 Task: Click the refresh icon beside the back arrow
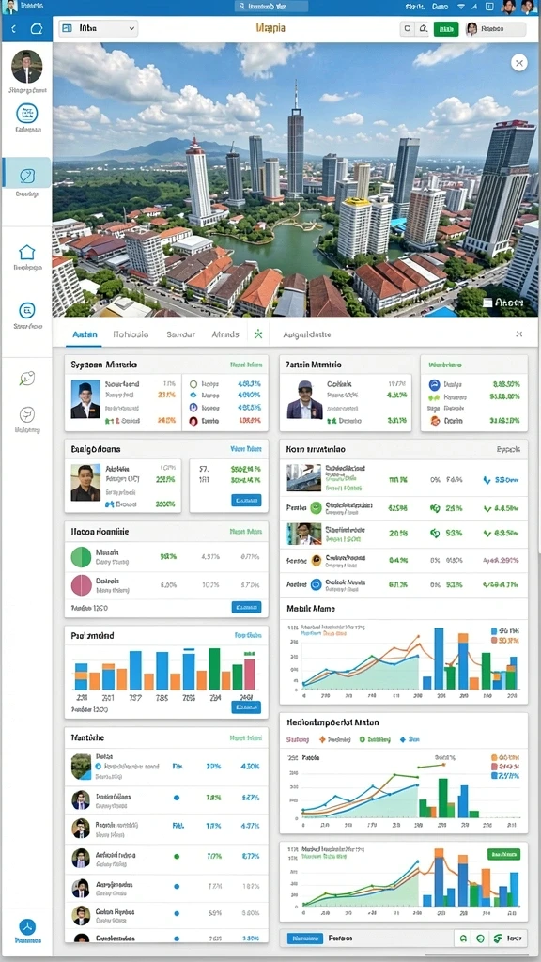(37, 29)
